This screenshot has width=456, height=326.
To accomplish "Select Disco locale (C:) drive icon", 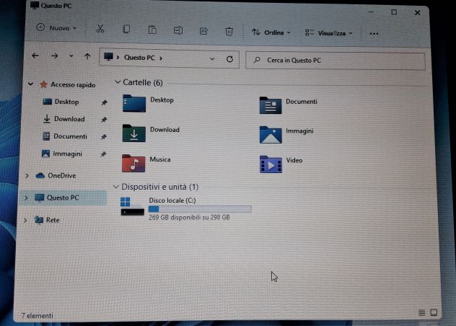I will tap(132, 206).
